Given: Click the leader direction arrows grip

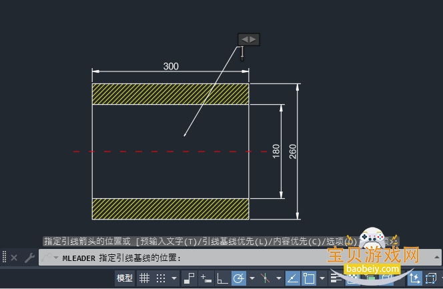Looking at the screenshot, I should pos(249,39).
